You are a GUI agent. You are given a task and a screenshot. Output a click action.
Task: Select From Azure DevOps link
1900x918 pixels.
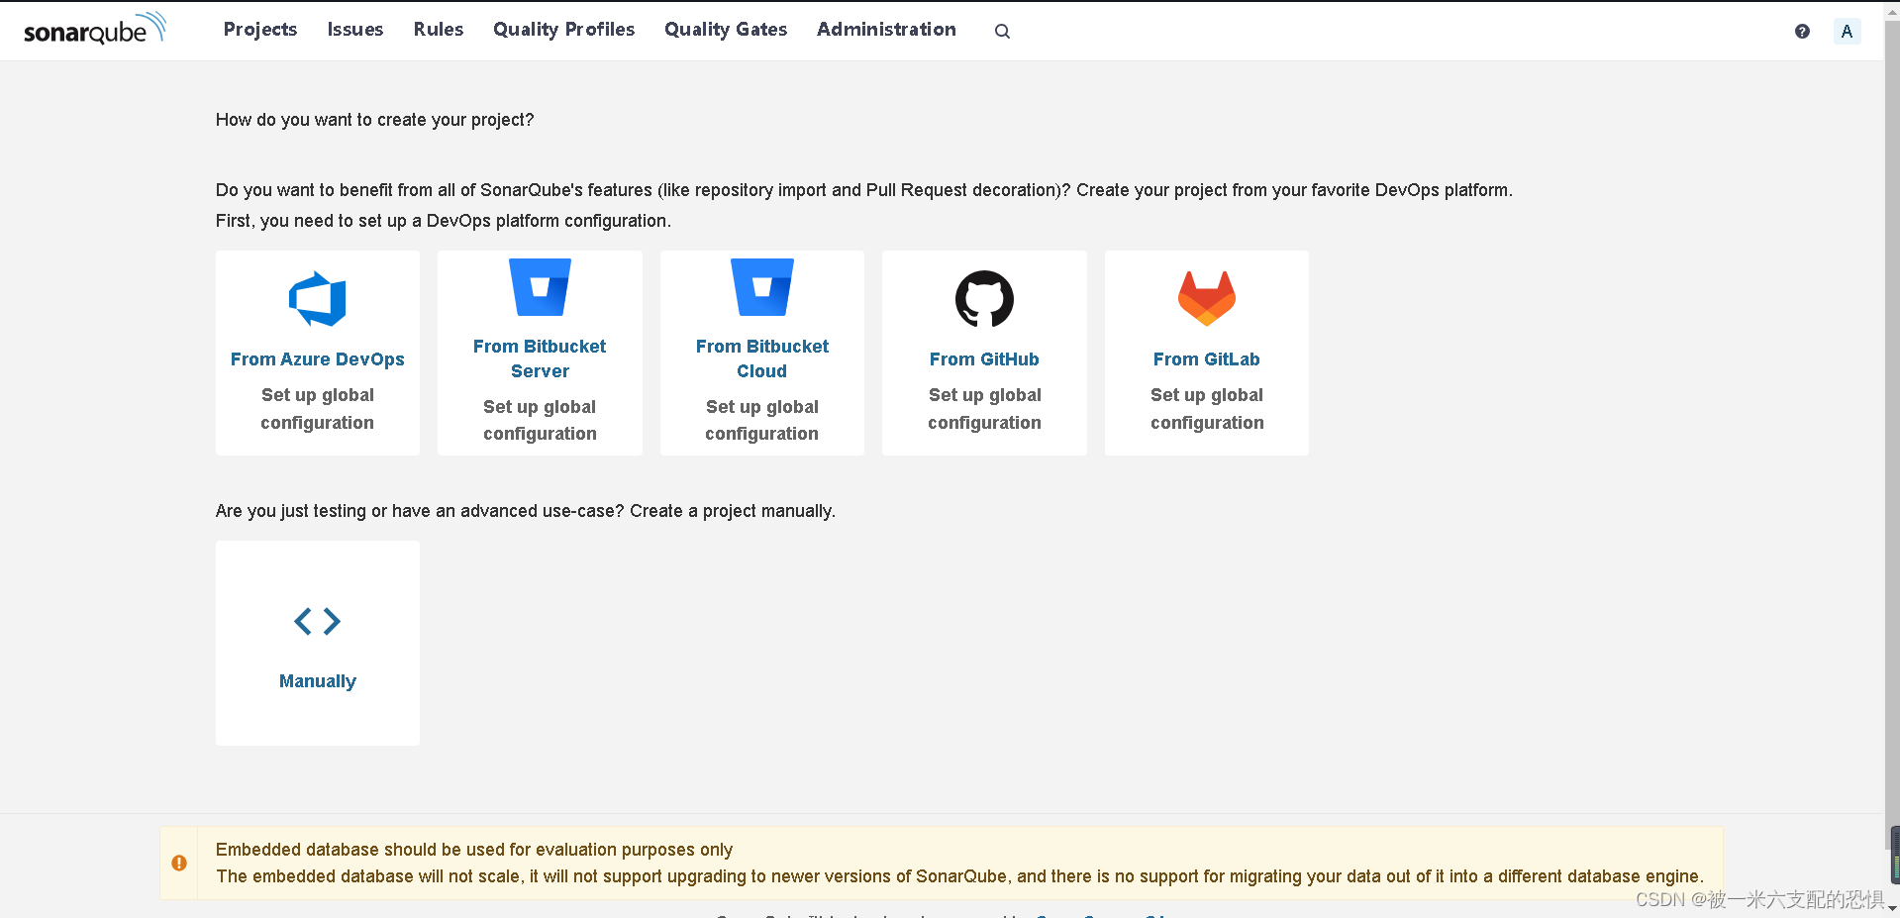click(318, 359)
